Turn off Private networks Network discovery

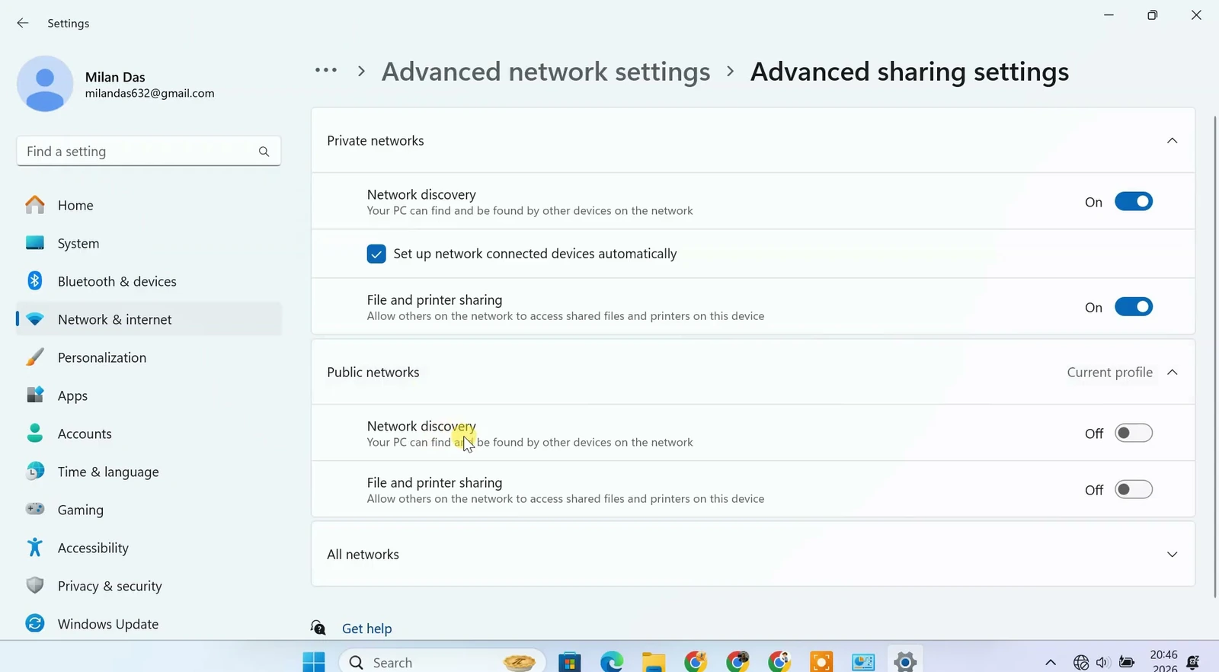coord(1134,202)
